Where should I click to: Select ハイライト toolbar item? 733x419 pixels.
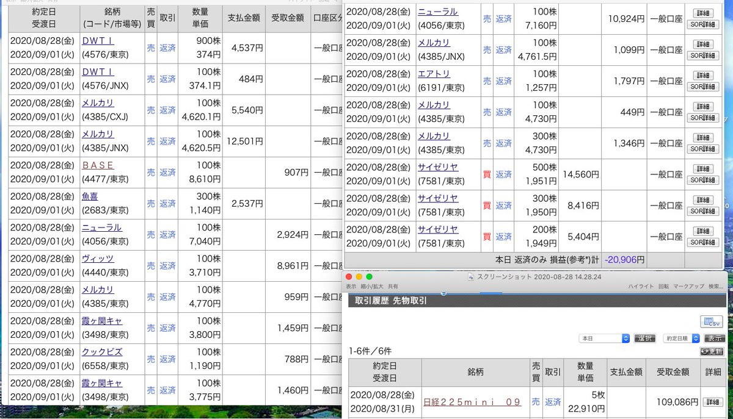tap(640, 286)
